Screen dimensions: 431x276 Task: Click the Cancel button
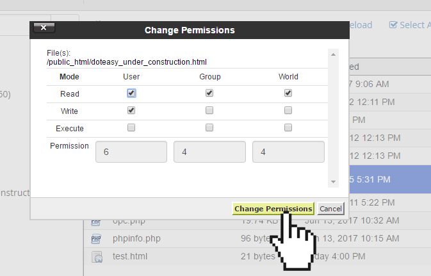pos(330,209)
